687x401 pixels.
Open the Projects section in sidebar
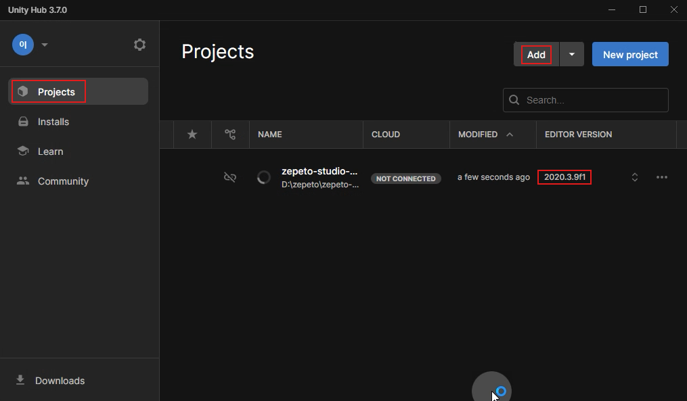(x=78, y=91)
